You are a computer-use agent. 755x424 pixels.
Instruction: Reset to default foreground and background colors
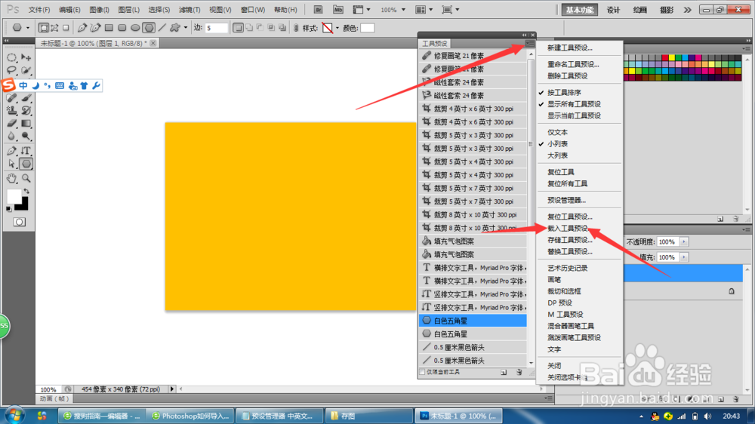click(8, 209)
